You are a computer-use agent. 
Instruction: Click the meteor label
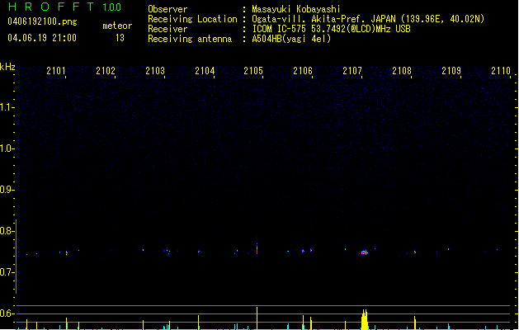click(x=117, y=26)
